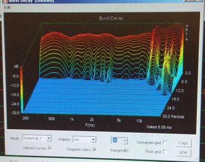Click the 30.0 Periods axis label

click(173, 117)
